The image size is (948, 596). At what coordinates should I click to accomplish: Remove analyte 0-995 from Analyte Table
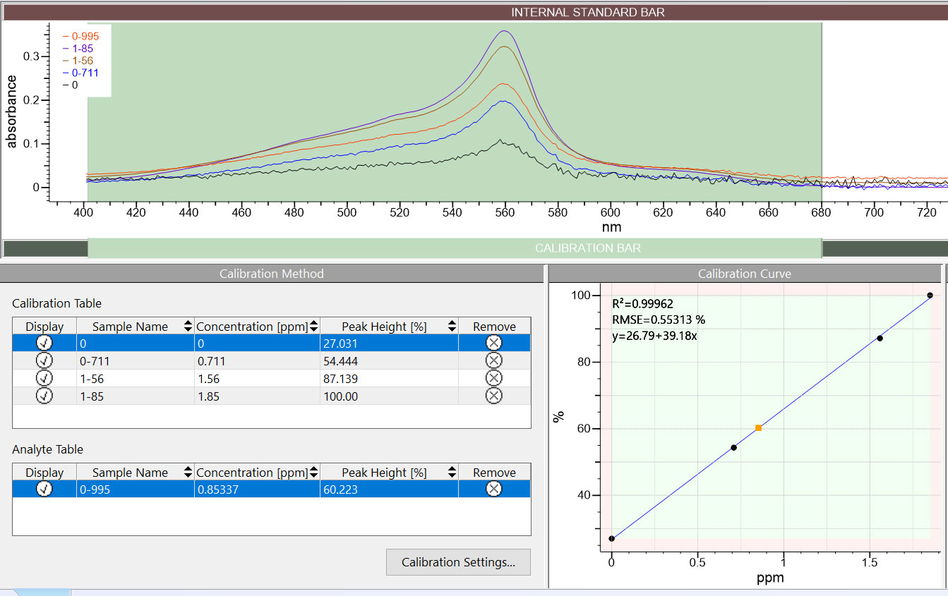pos(494,489)
